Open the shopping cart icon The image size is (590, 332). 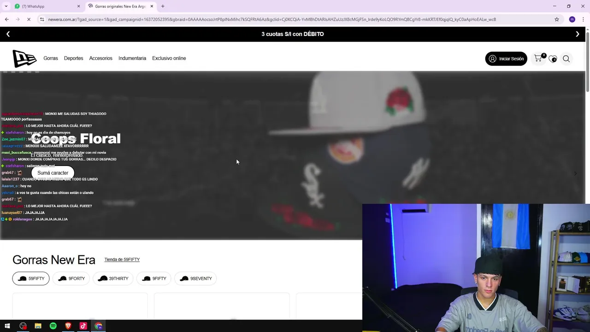(538, 58)
